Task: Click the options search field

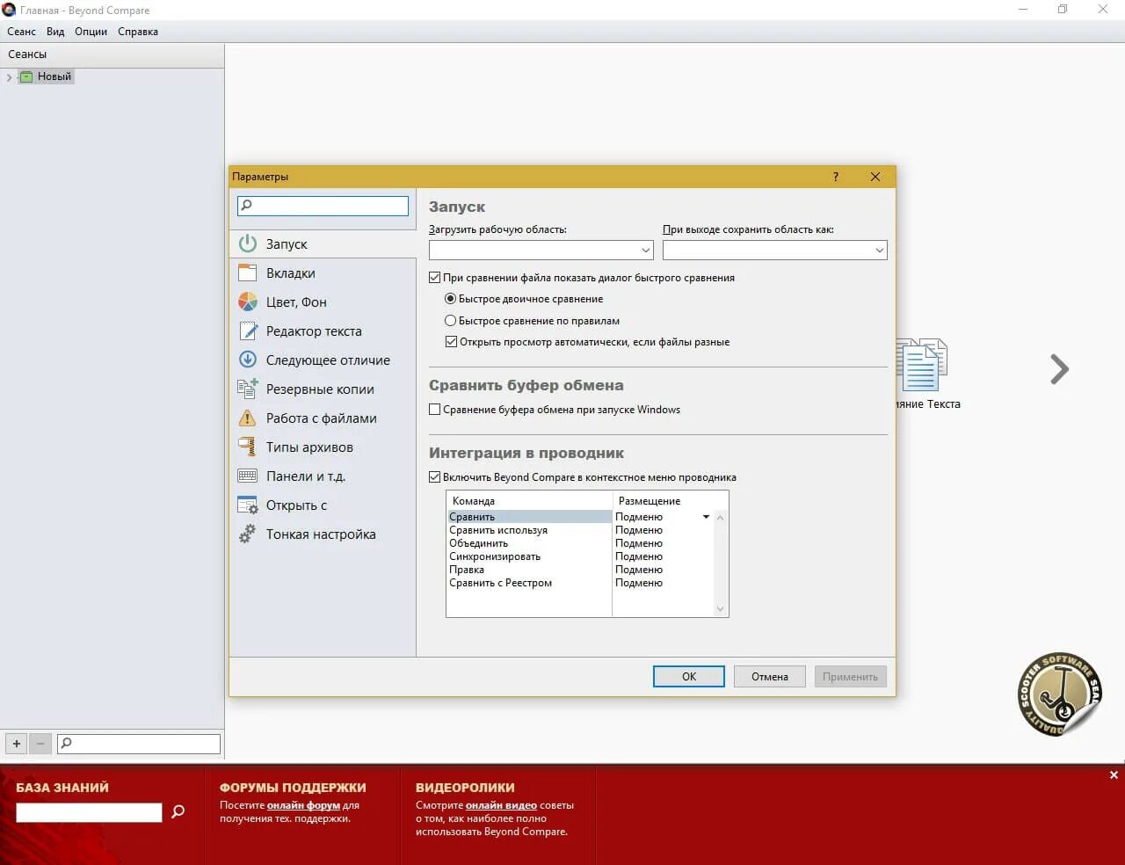Action: pos(323,206)
